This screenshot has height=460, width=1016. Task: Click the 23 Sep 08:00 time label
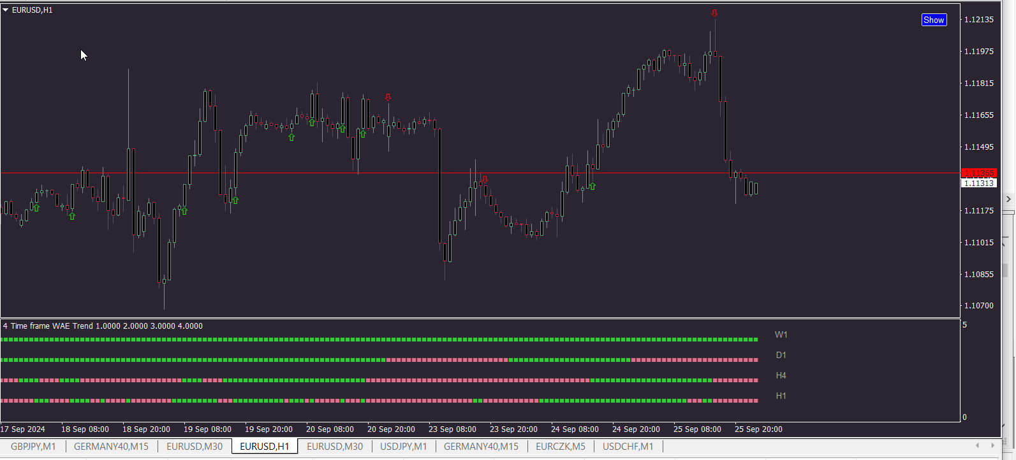(452, 429)
